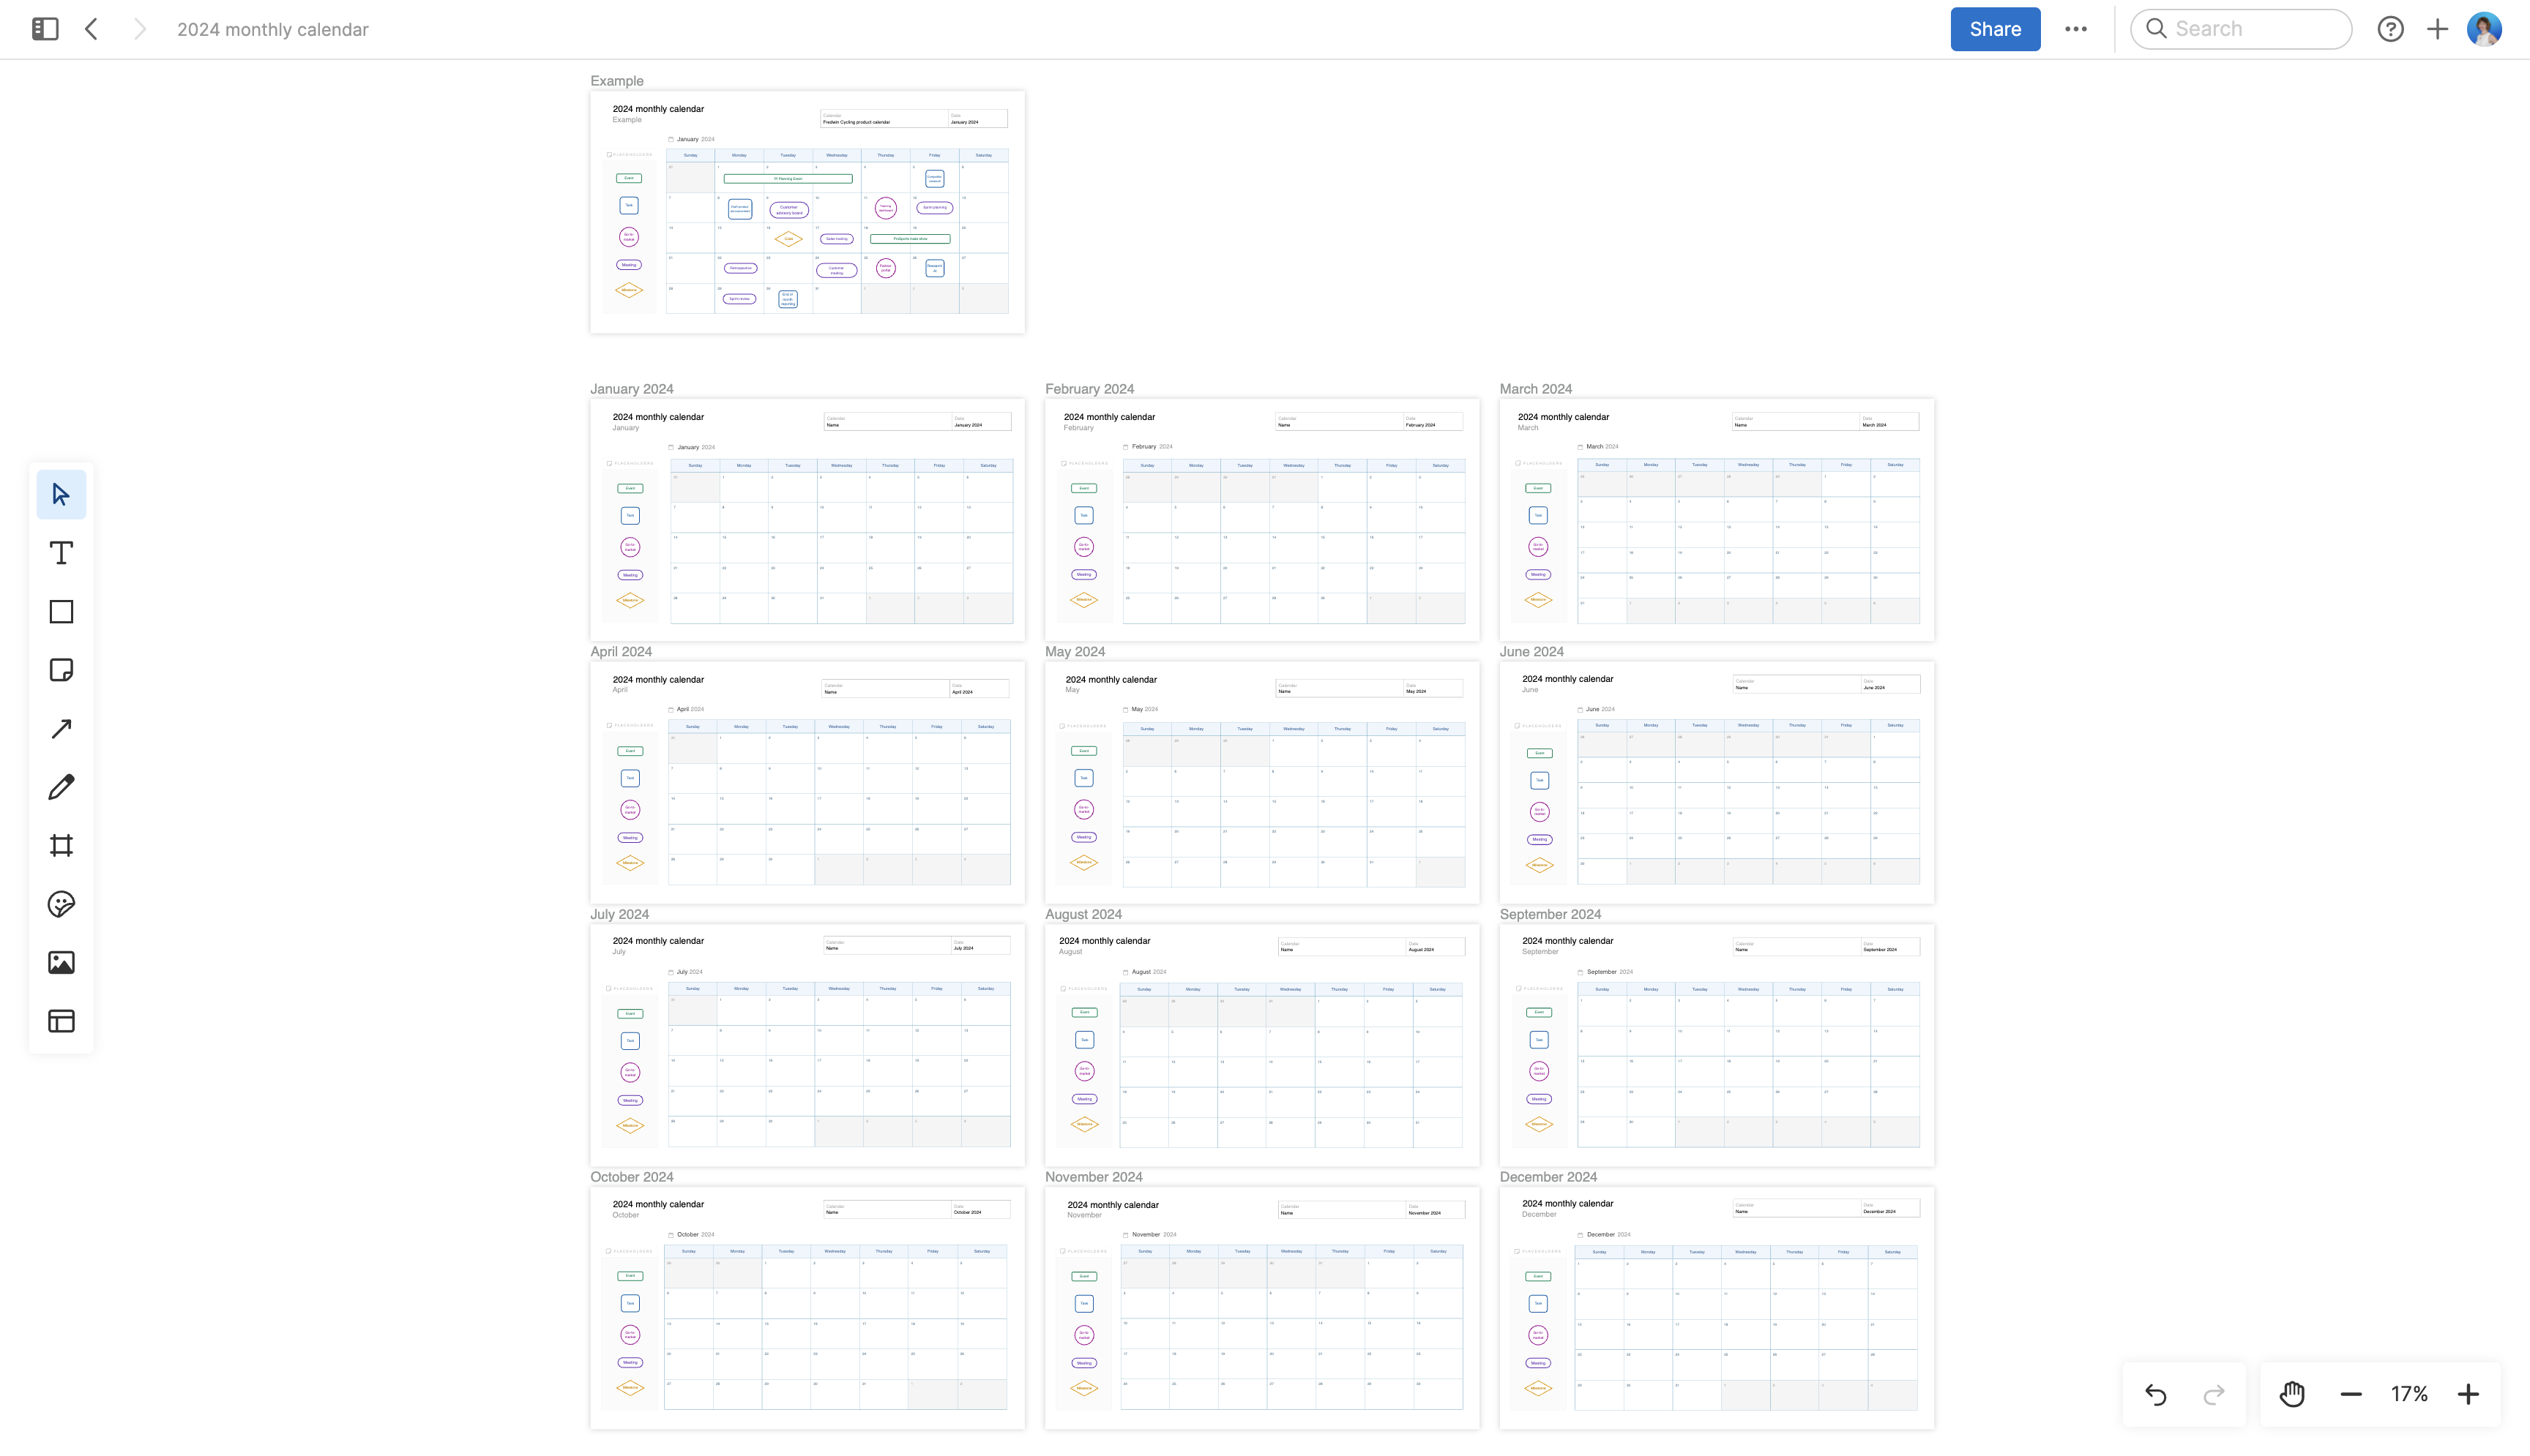Toggle the hand pan mode
Screen dimensions: 2530x1456
point(2292,1394)
